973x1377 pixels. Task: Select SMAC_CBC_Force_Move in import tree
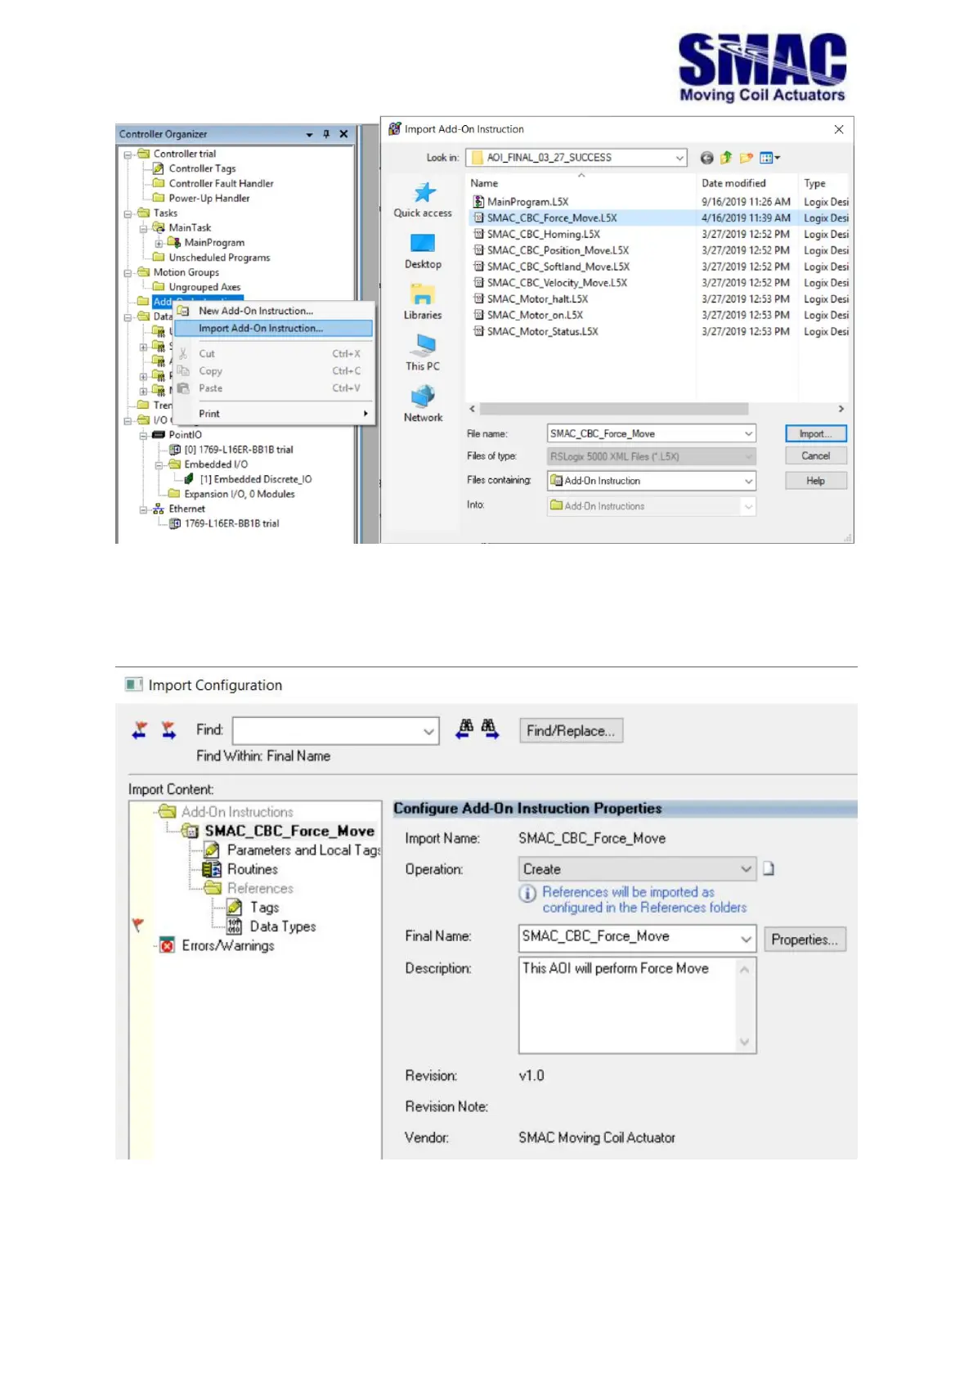(289, 831)
